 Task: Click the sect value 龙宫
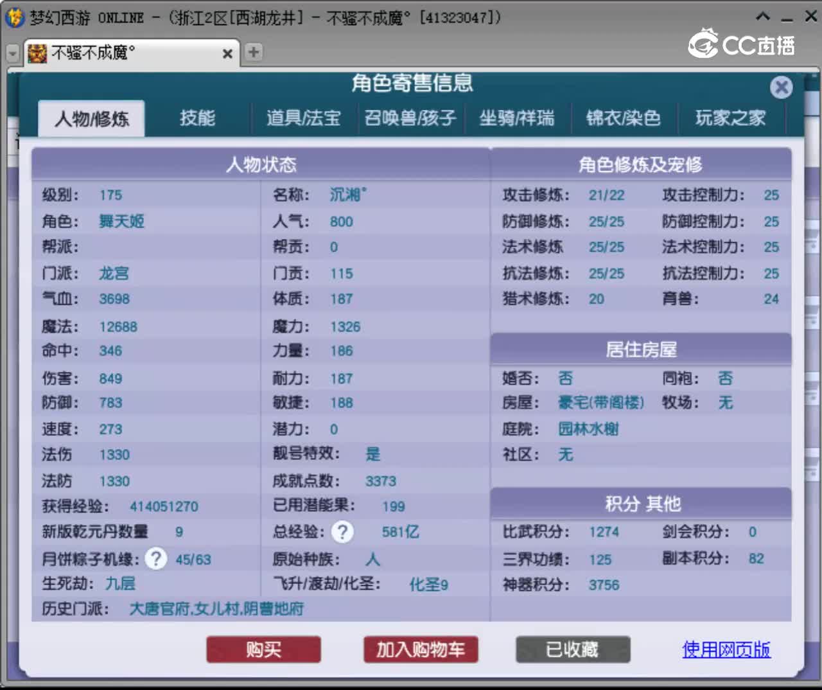[114, 274]
